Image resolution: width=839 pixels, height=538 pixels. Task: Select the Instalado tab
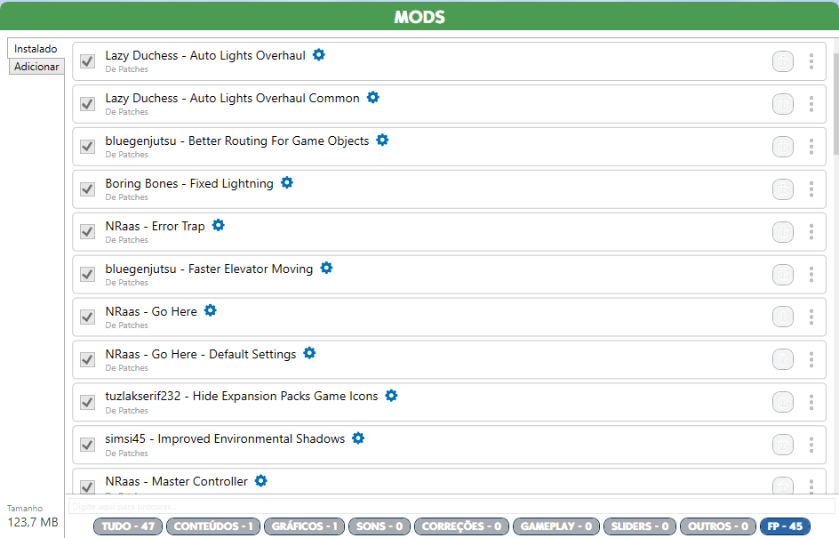click(x=36, y=49)
